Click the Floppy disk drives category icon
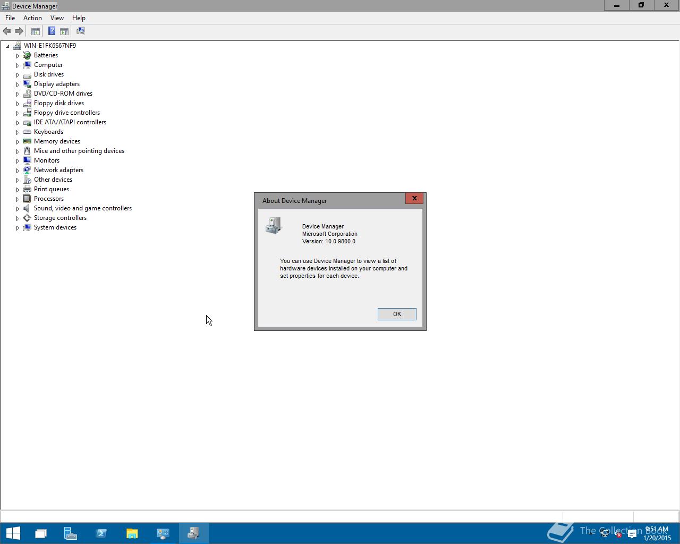The width and height of the screenshot is (680, 544). pyautogui.click(x=27, y=103)
